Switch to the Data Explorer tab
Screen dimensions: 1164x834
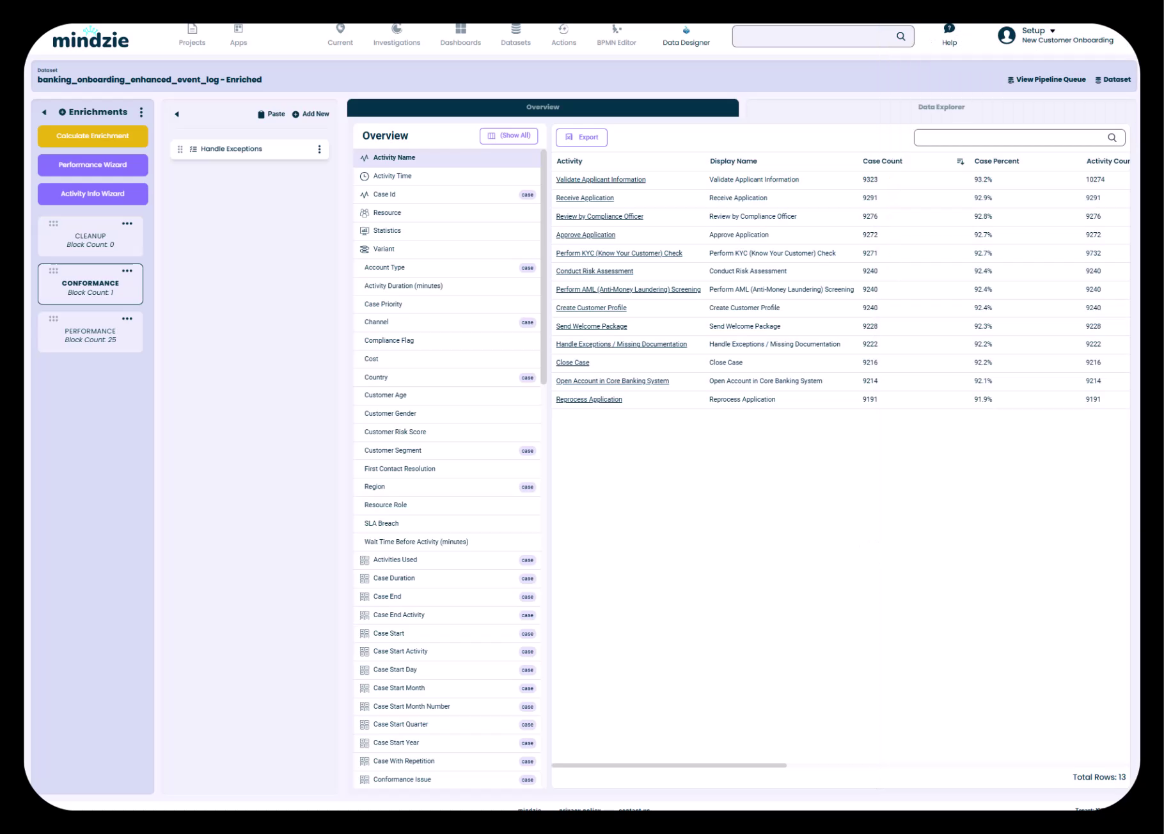pos(941,107)
